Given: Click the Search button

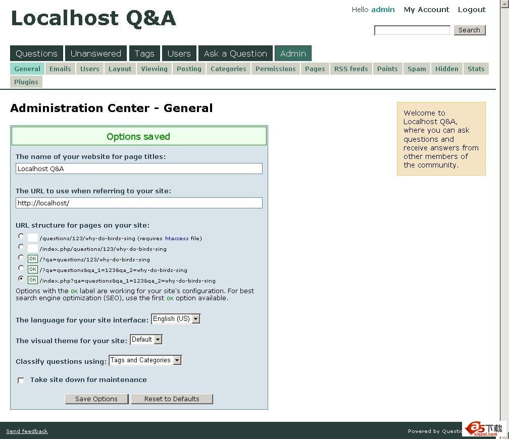Looking at the screenshot, I should pos(470,30).
